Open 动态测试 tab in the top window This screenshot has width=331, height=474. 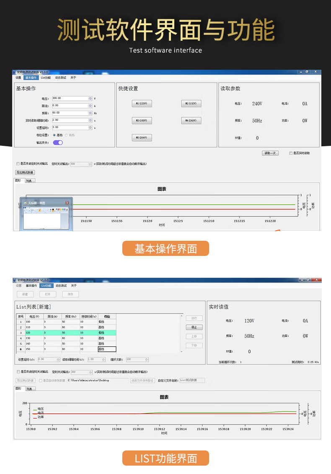pos(61,78)
